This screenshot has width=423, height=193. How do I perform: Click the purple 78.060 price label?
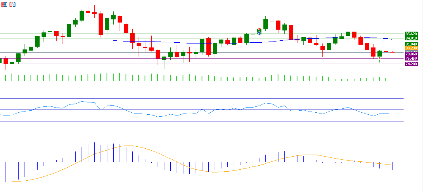pyautogui.click(x=412, y=54)
